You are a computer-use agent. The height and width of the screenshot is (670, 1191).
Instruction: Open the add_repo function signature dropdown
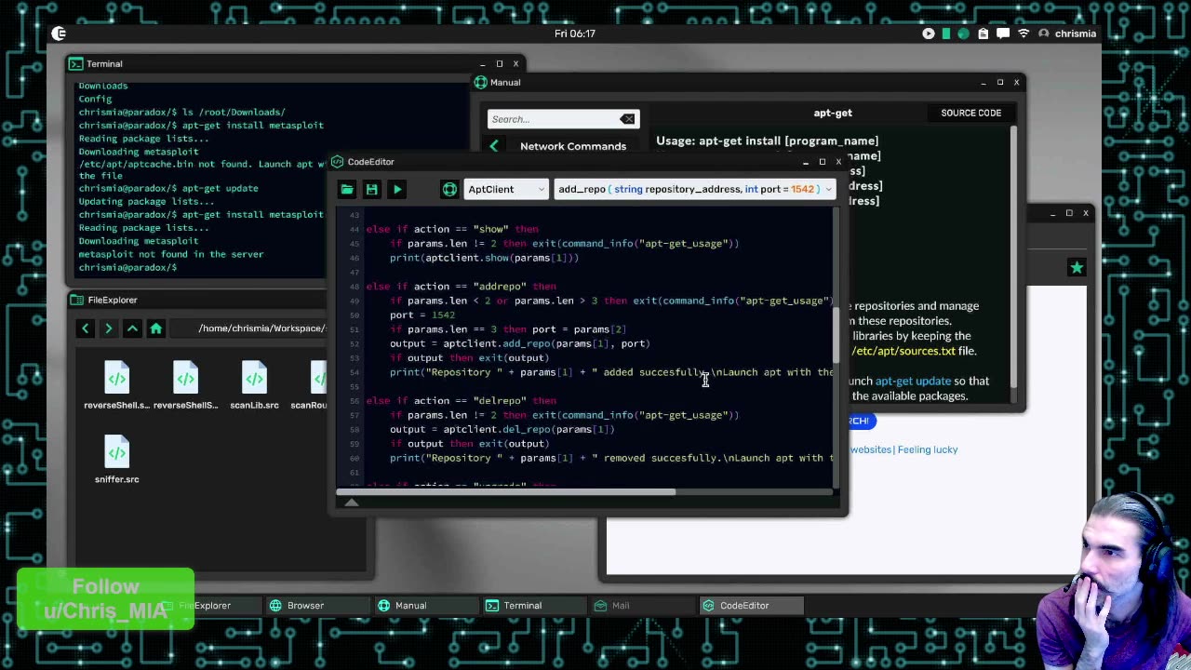694,189
